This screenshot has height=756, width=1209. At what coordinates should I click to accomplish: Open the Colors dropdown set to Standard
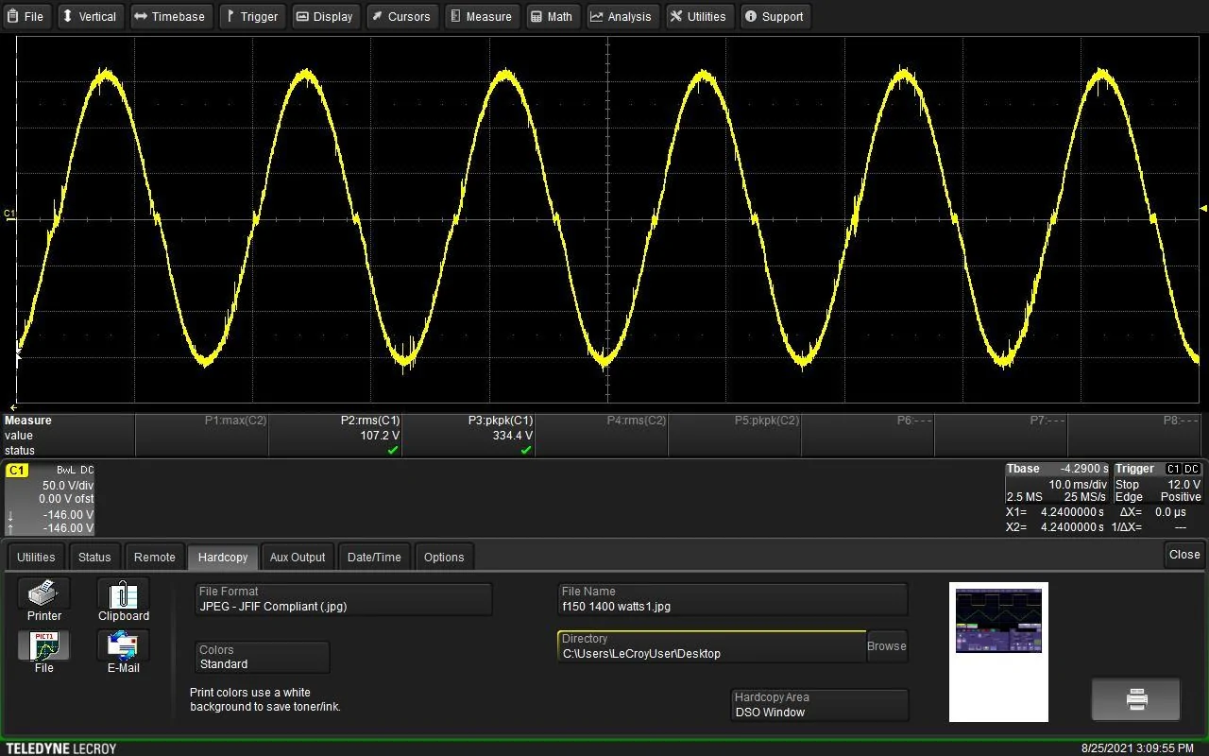(x=263, y=658)
